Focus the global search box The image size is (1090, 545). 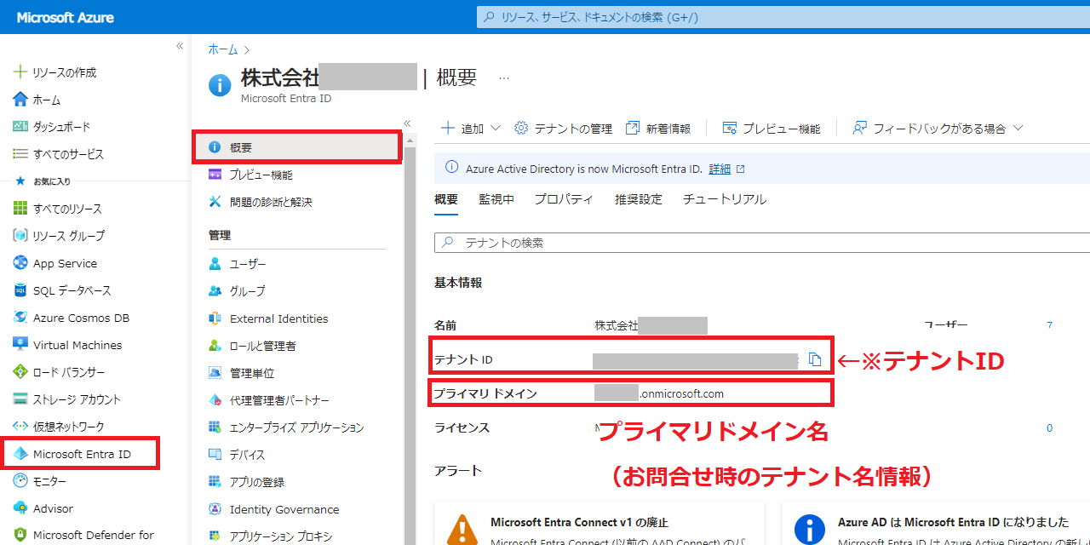783,16
